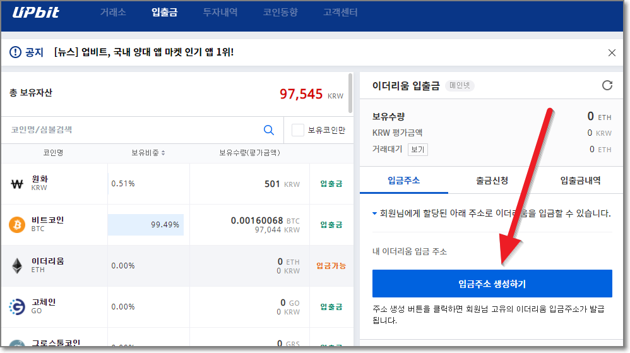630x353 pixels.
Task: Switch to the 출금신청 tab
Action: (x=492, y=181)
